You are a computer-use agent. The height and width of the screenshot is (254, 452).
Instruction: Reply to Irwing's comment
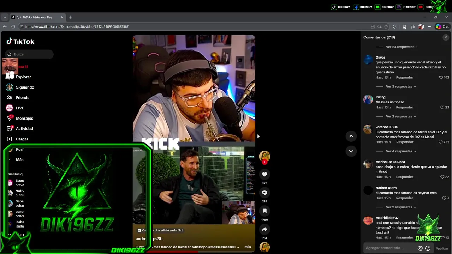pos(404,107)
